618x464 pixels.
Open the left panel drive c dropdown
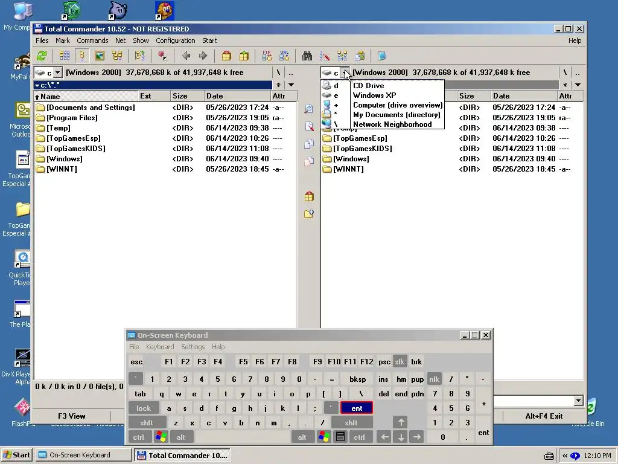(x=58, y=72)
